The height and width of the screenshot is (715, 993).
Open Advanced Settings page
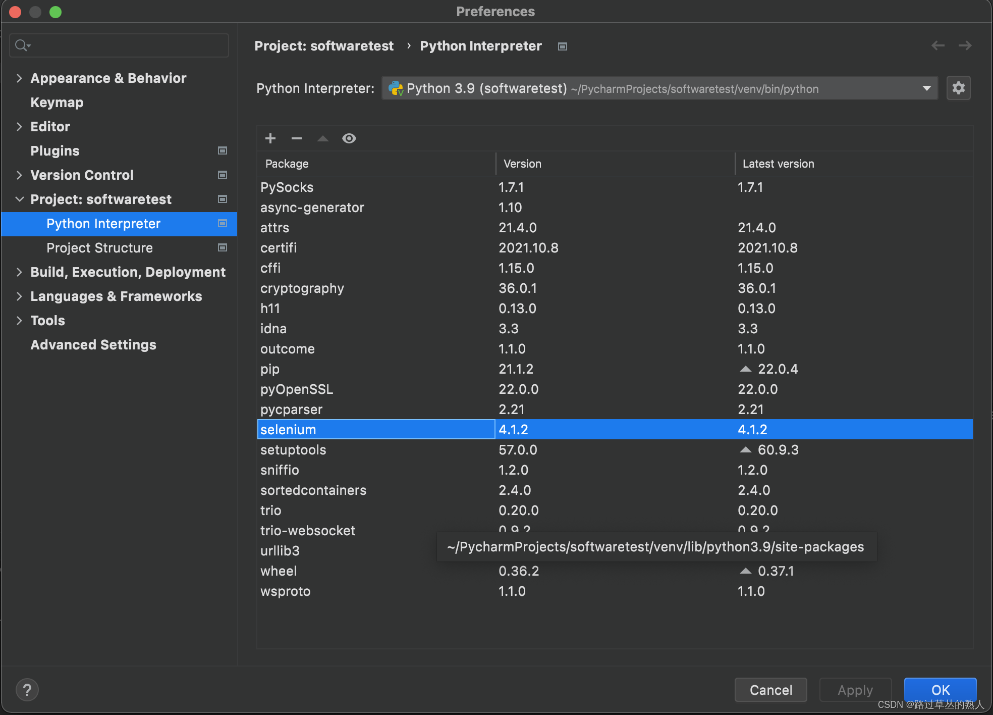pyautogui.click(x=93, y=345)
